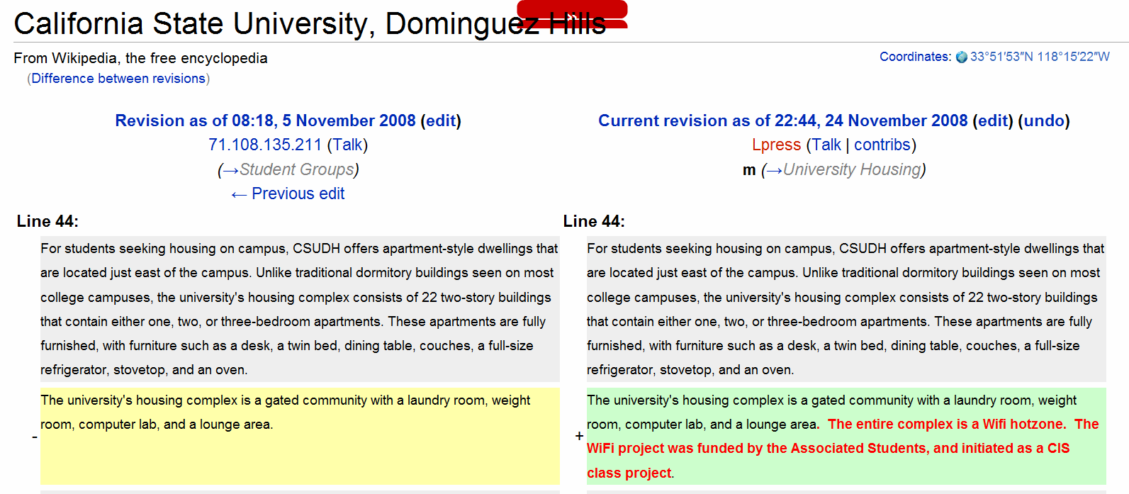Click the plus marker beside green paragraph
1129x494 pixels.
pos(580,436)
